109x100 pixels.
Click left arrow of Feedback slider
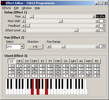click(x=24, y=26)
